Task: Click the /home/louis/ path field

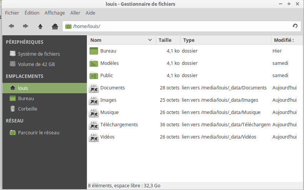Action: click(x=182, y=26)
